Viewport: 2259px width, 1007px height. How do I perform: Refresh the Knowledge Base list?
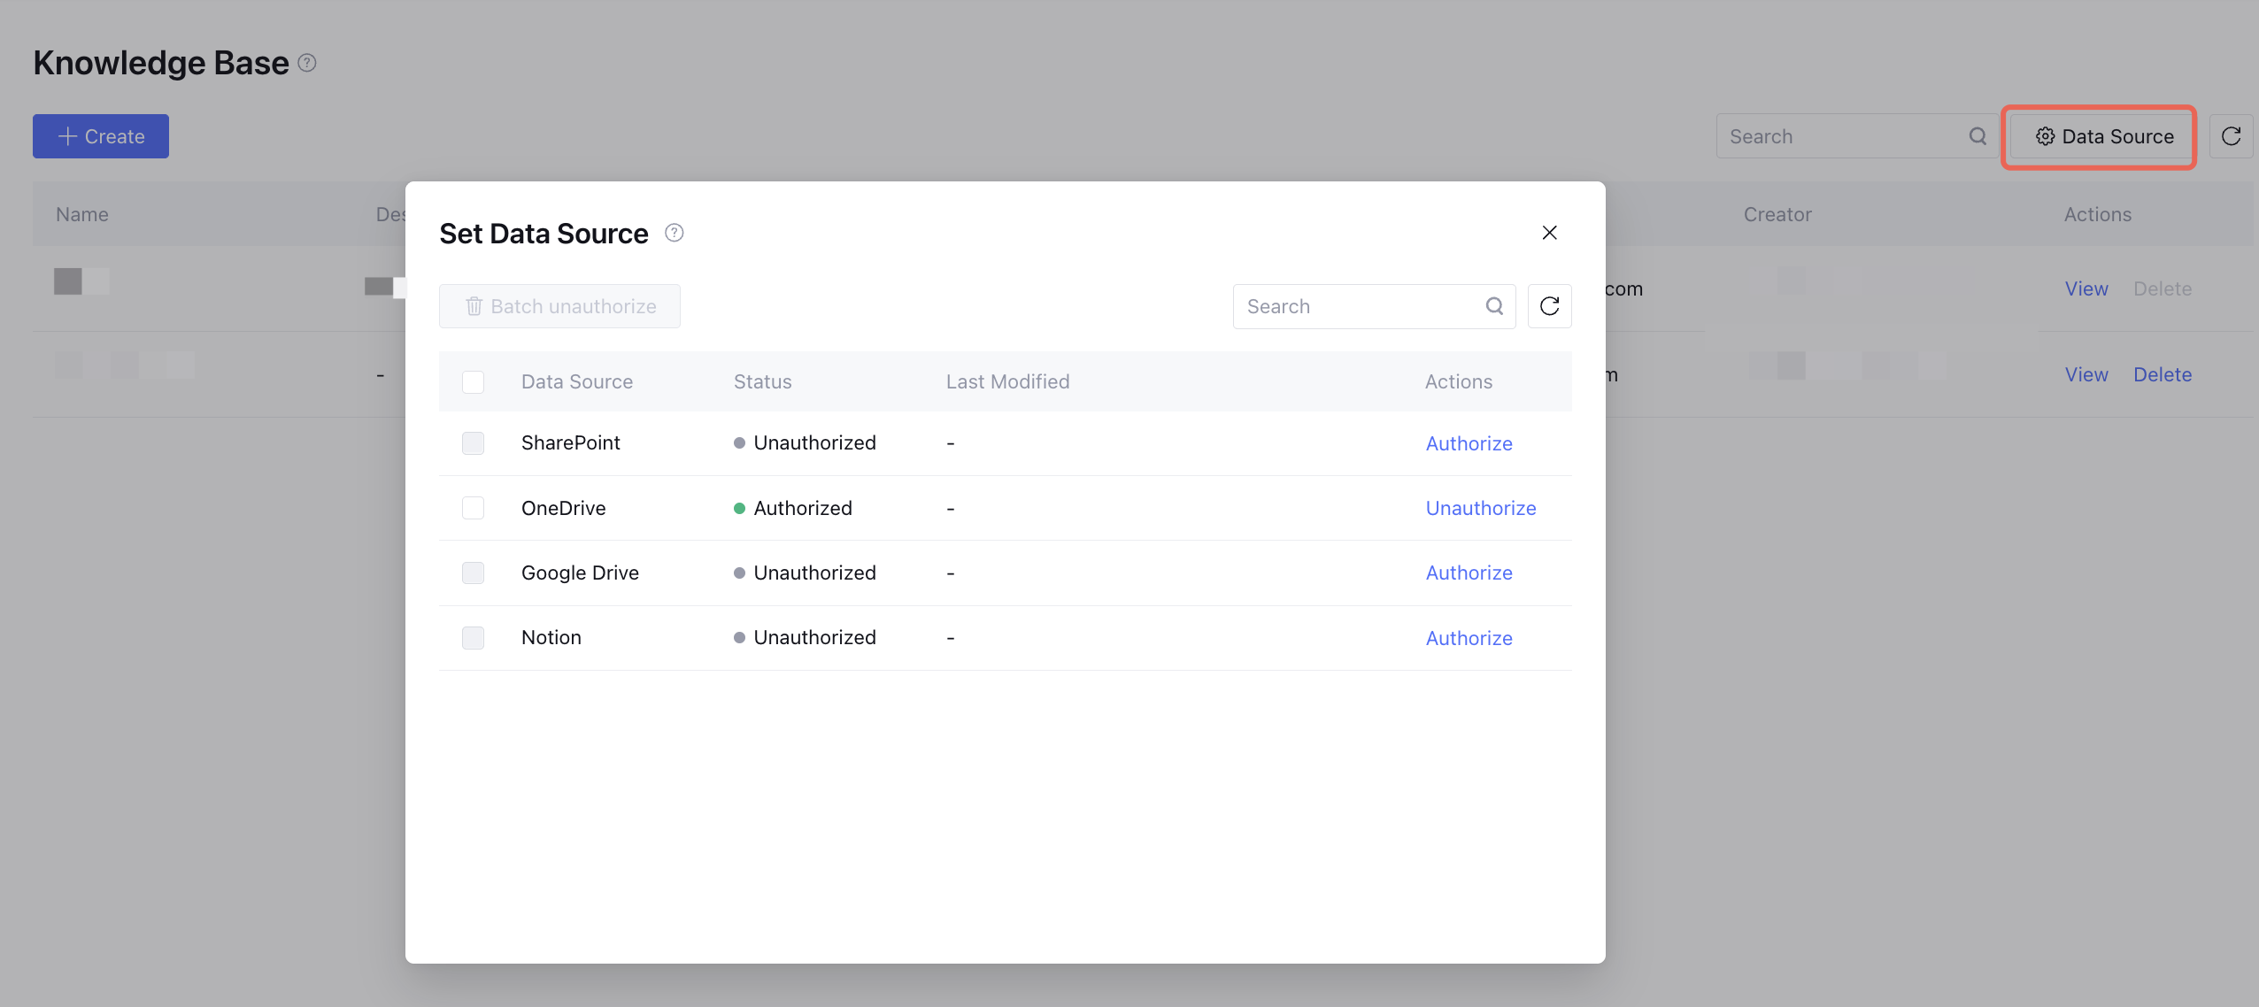(2231, 136)
